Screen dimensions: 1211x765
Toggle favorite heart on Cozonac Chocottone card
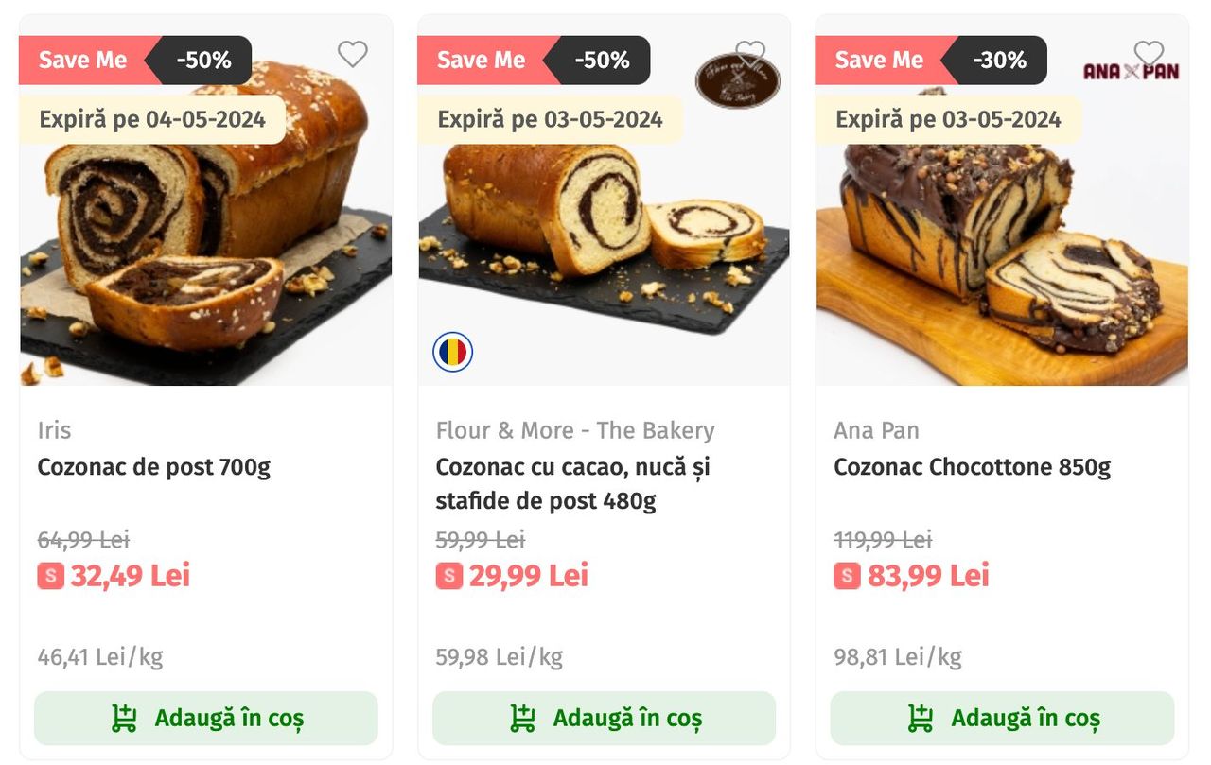(1149, 54)
